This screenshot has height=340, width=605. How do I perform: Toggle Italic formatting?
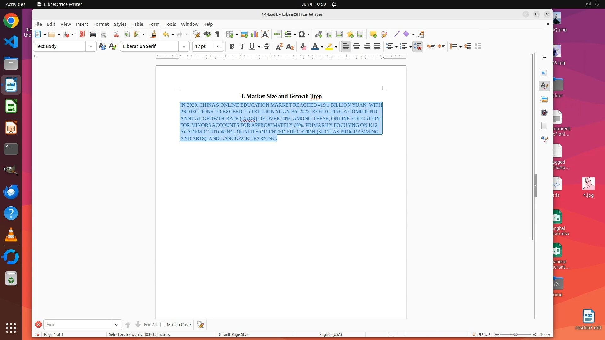point(242,47)
